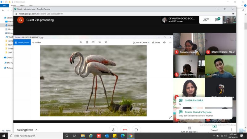Open the View tab in File Explorer
247x139 pixels.
click(31, 6)
